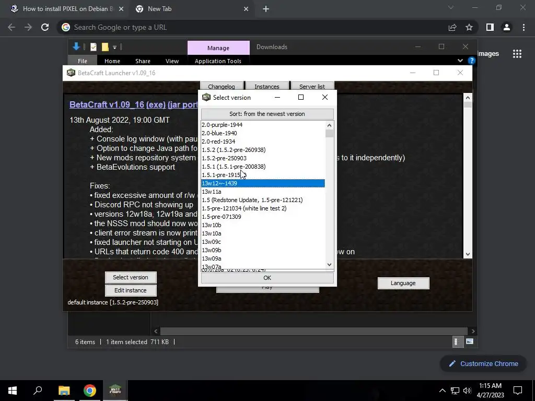Click the version list scroll-up arrow
Screen dimensions: 535x401
(x=329, y=125)
